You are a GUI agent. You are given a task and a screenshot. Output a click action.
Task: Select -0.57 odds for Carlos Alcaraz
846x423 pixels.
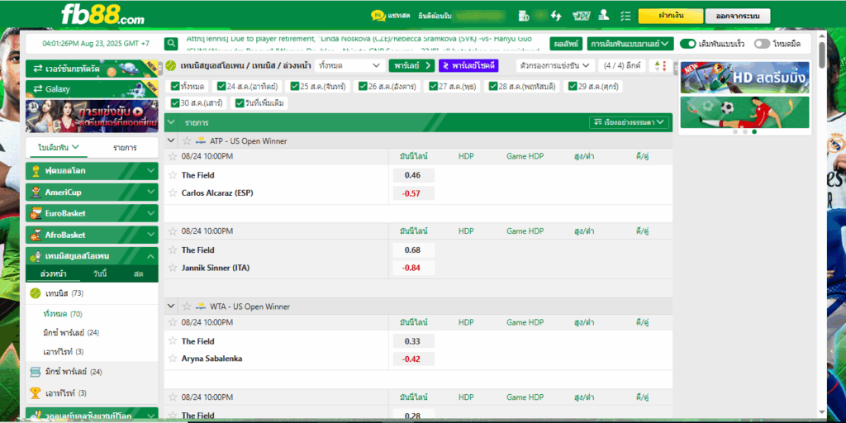click(x=413, y=193)
